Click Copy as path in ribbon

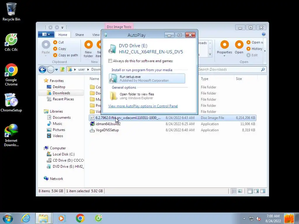(x=66, y=55)
